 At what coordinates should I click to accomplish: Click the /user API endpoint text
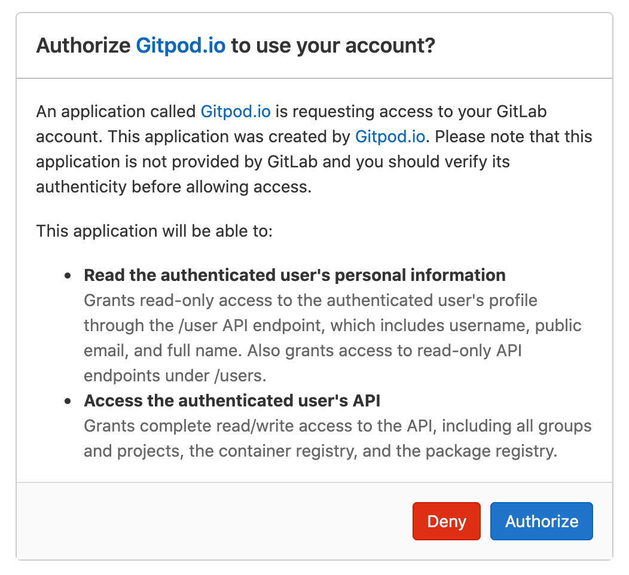tap(234, 325)
